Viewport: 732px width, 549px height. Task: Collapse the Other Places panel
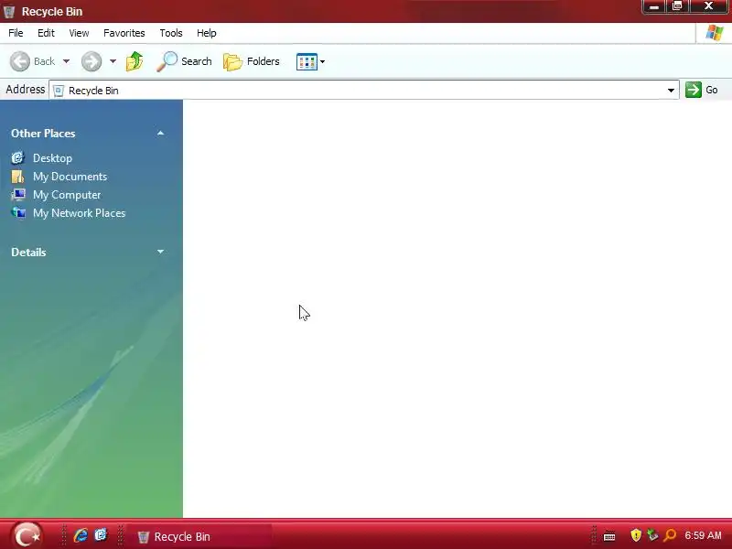pyautogui.click(x=160, y=133)
